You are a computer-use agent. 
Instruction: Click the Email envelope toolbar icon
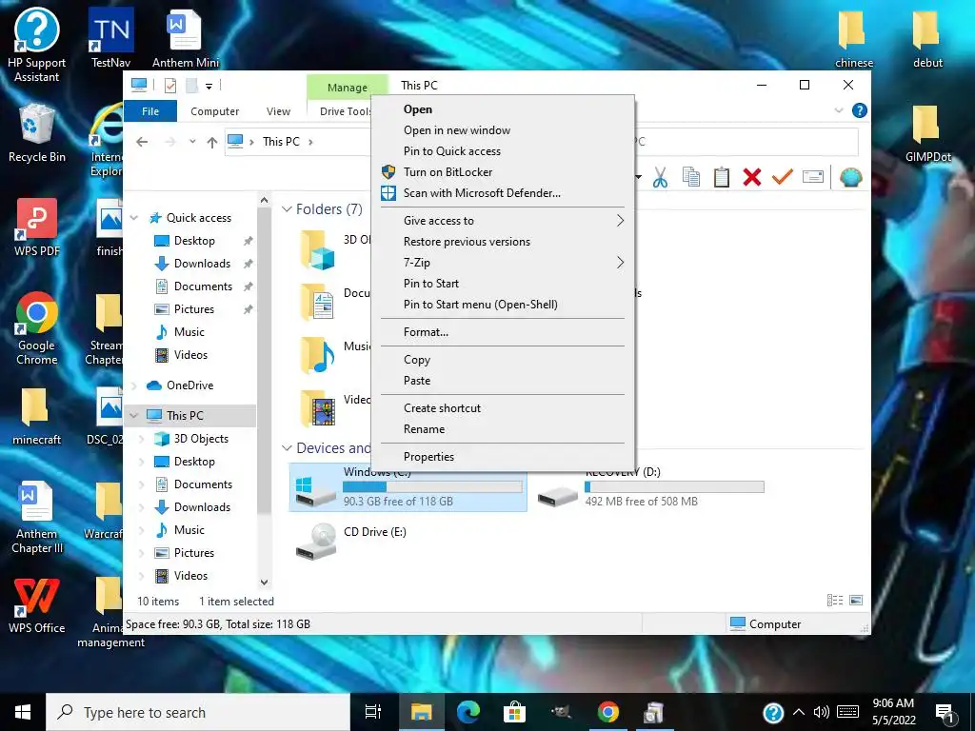[x=813, y=177]
